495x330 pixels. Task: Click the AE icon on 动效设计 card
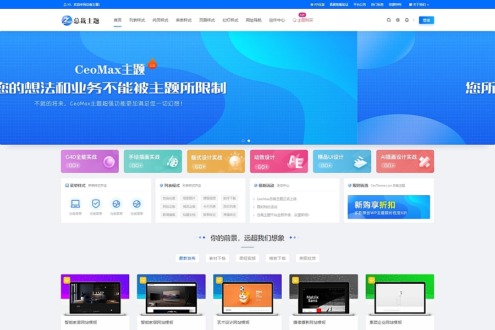(296, 162)
